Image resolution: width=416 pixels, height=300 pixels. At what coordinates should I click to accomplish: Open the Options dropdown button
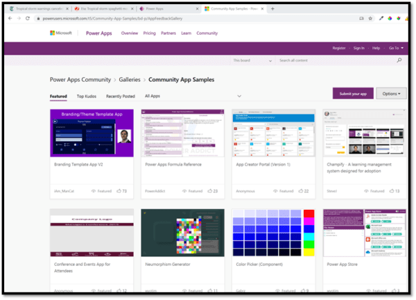click(x=391, y=94)
